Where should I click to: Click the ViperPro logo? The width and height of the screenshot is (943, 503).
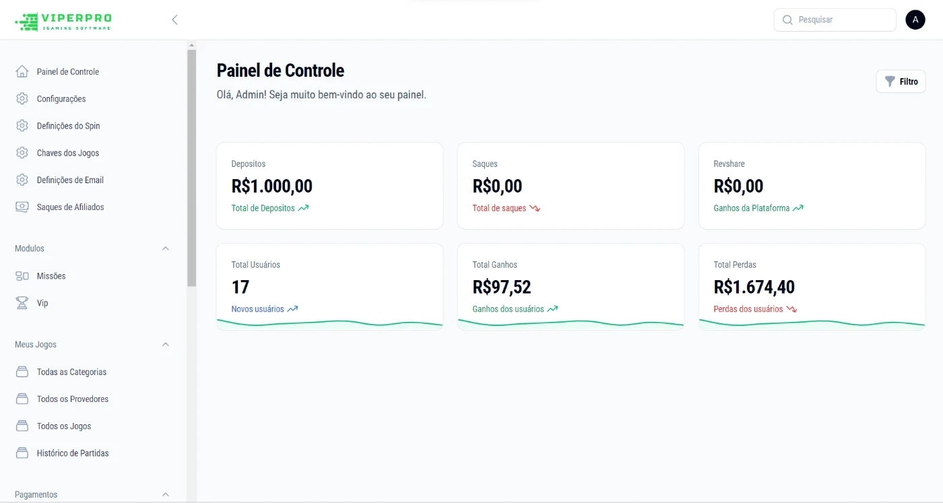pos(63,21)
